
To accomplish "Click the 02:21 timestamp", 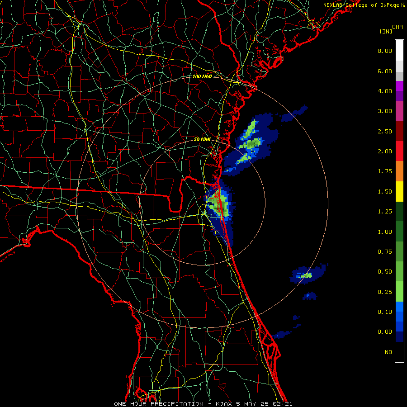I will pyautogui.click(x=282, y=404).
